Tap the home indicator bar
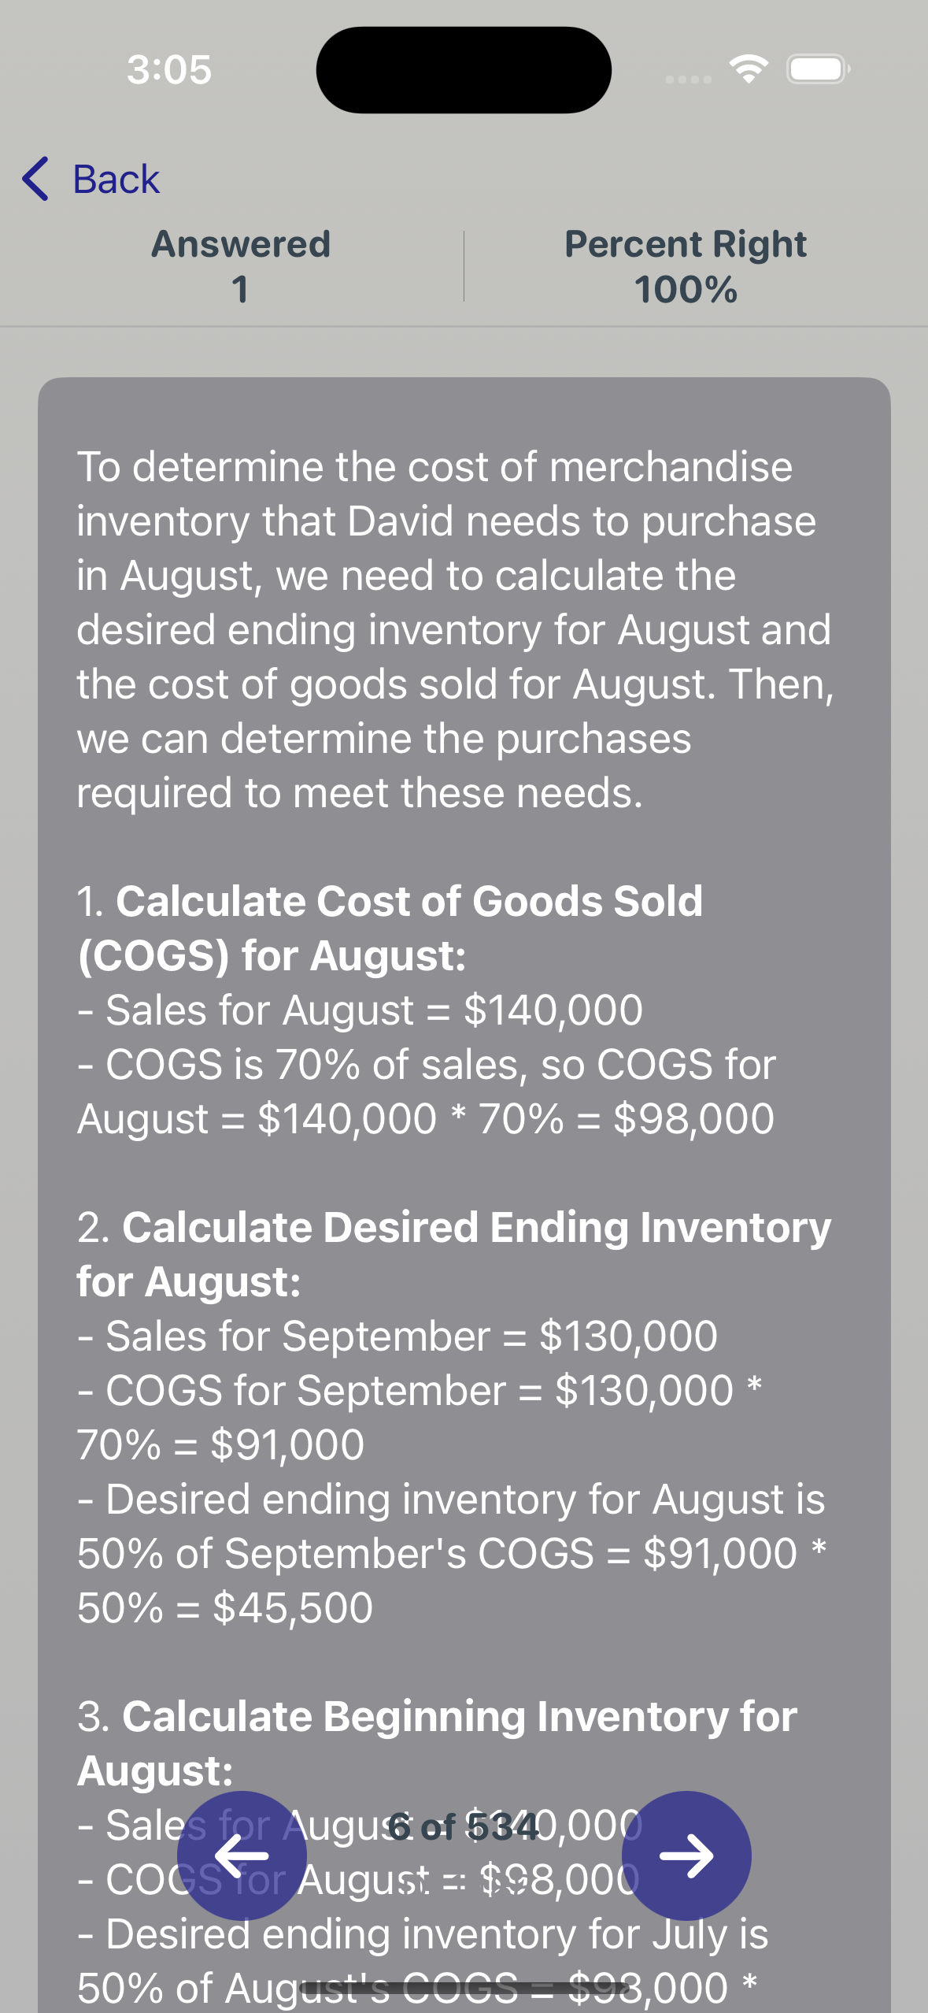Image resolution: width=928 pixels, height=2013 pixels. pos(464,1989)
